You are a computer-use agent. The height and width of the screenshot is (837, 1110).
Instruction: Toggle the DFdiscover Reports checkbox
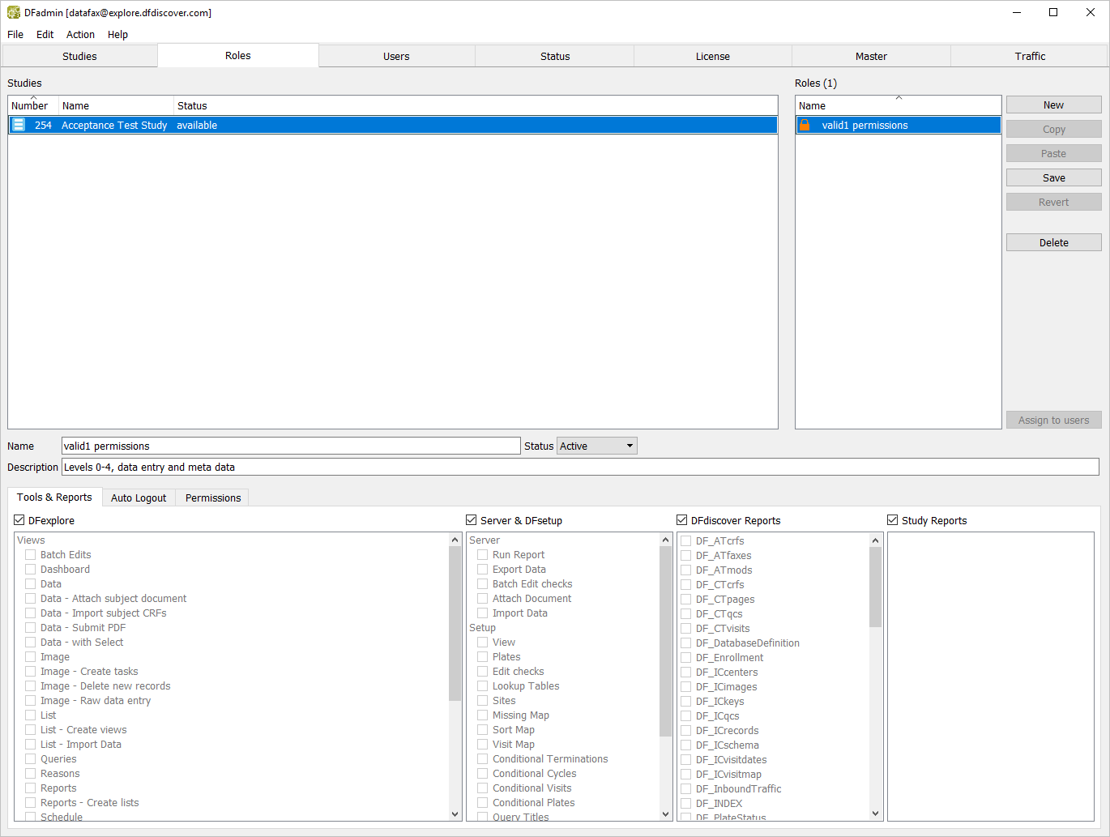[x=682, y=520]
